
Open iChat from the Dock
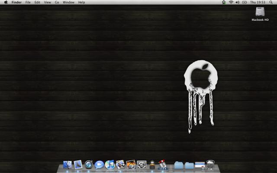click(x=99, y=165)
